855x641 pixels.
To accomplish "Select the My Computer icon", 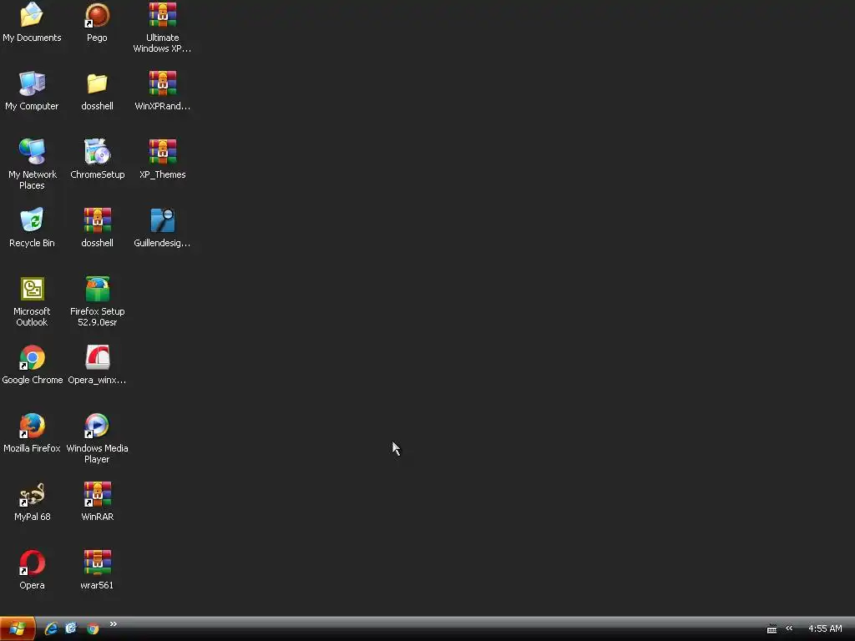I will point(32,83).
